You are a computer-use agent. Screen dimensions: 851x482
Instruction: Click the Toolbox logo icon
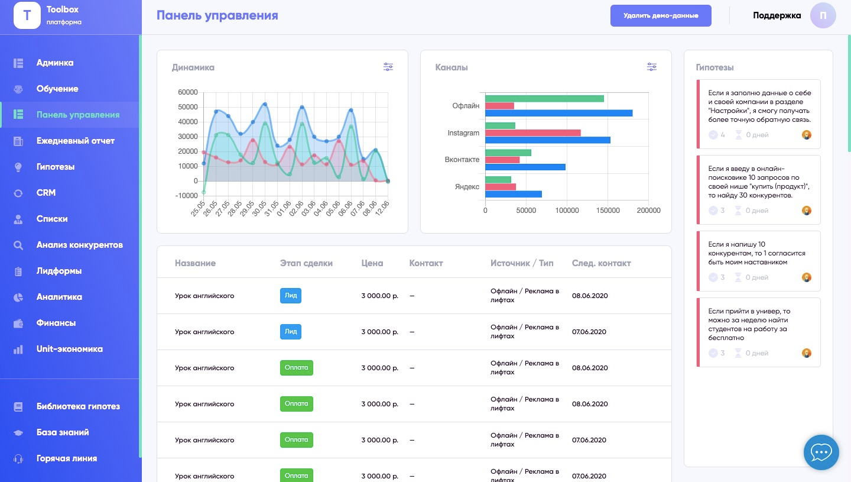(x=27, y=15)
